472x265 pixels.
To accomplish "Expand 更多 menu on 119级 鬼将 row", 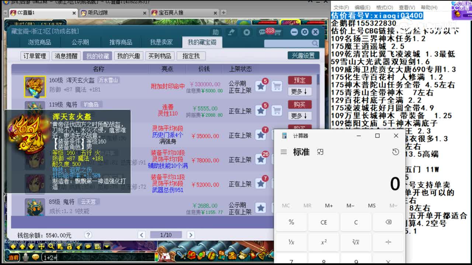I will point(299,116).
